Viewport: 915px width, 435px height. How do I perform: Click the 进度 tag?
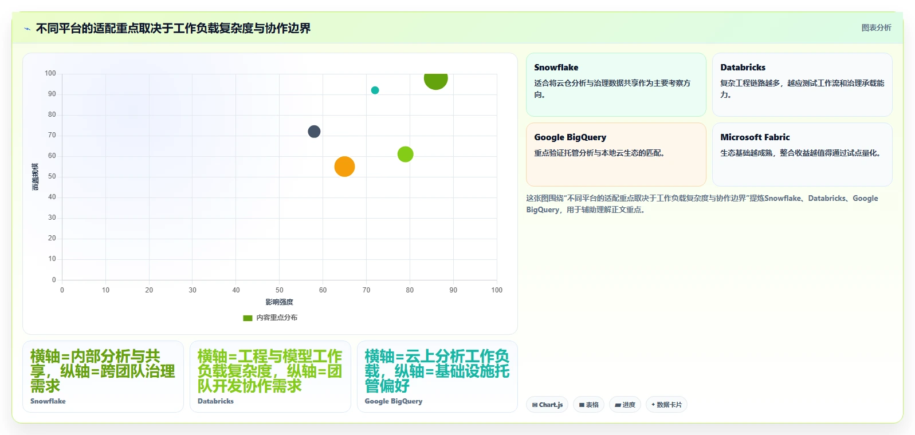click(x=625, y=405)
